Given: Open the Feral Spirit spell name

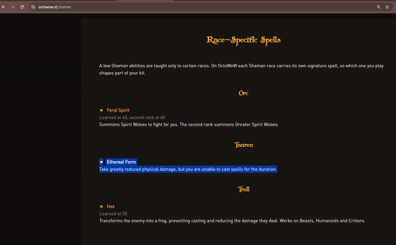Looking at the screenshot, I should (x=118, y=110).
